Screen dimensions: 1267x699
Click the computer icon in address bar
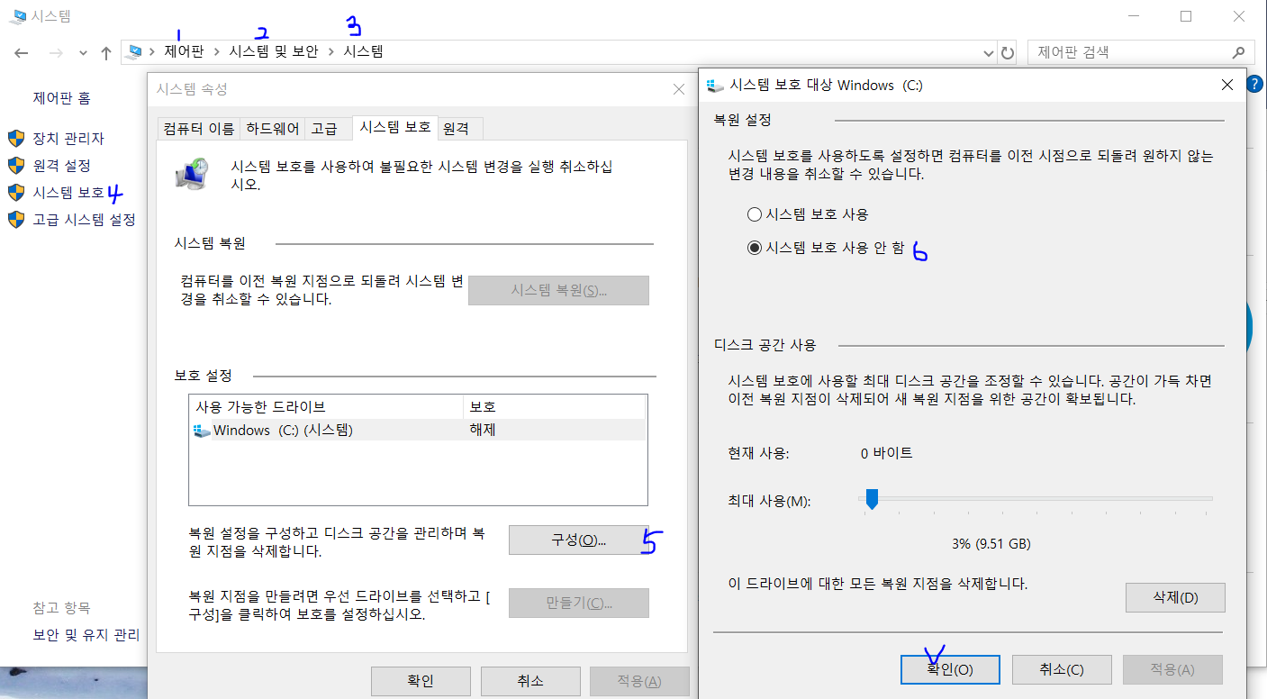(x=135, y=52)
